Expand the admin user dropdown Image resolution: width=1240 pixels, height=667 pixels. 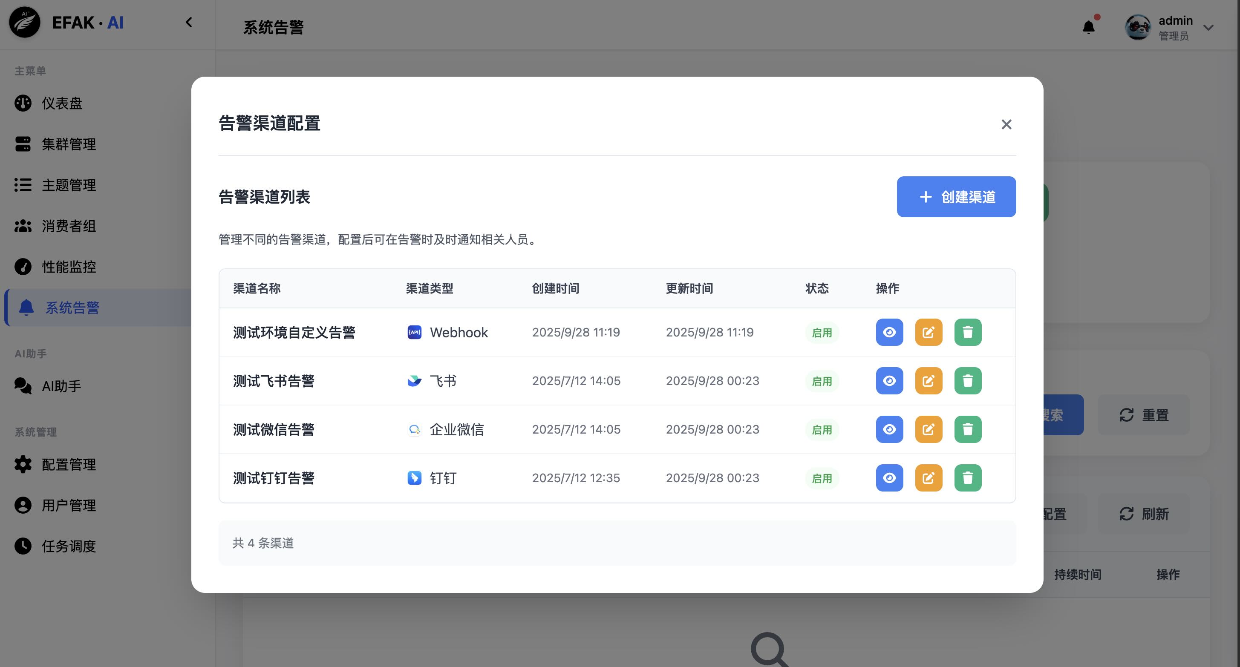(x=1208, y=28)
